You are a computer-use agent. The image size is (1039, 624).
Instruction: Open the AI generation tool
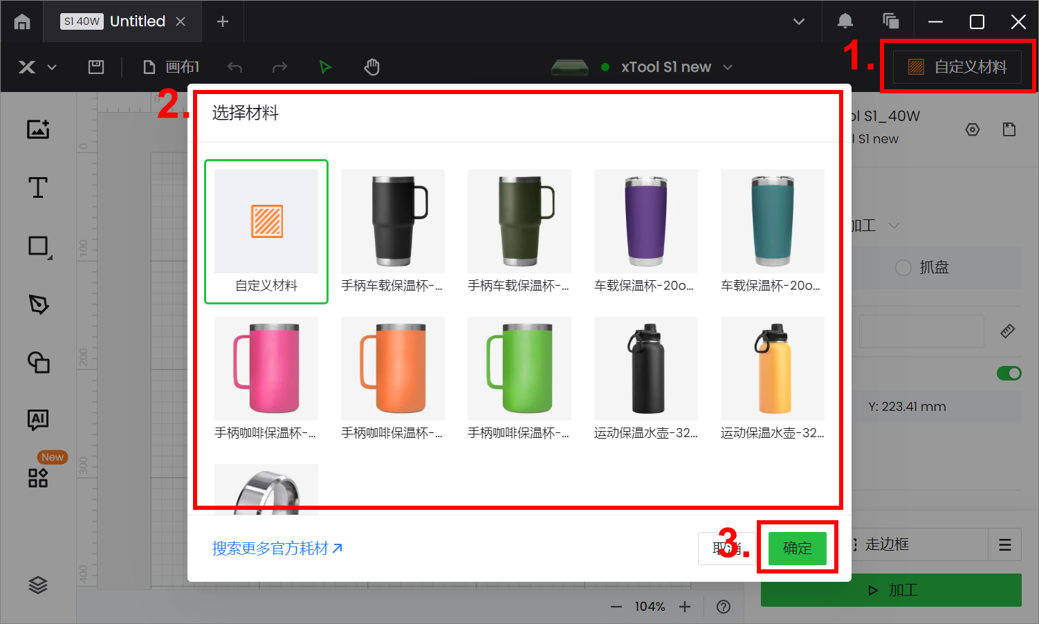[38, 419]
